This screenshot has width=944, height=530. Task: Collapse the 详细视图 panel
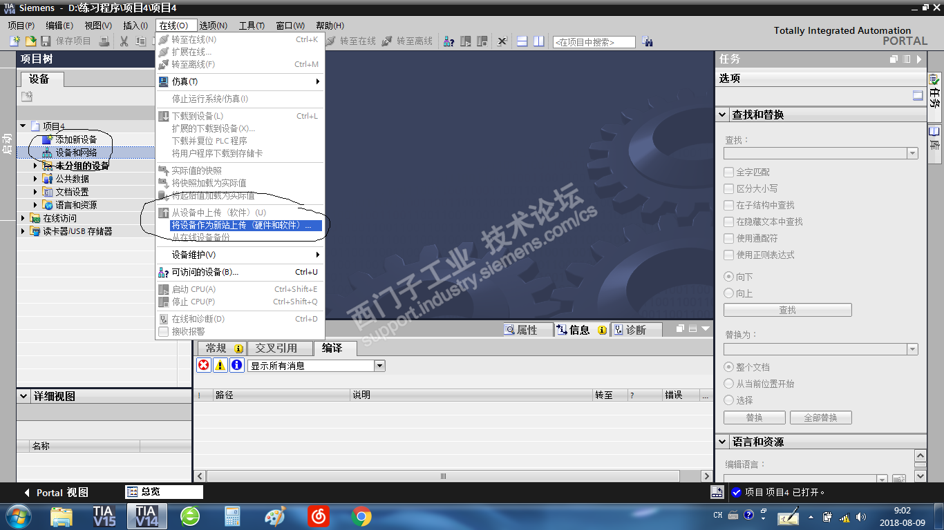(24, 396)
